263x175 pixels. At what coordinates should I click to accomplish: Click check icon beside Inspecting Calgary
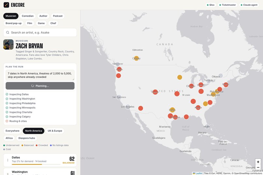pyautogui.click(x=7, y=117)
